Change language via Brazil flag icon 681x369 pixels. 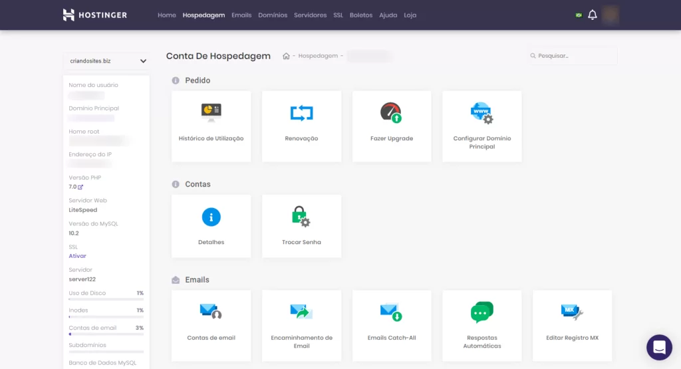coord(579,15)
